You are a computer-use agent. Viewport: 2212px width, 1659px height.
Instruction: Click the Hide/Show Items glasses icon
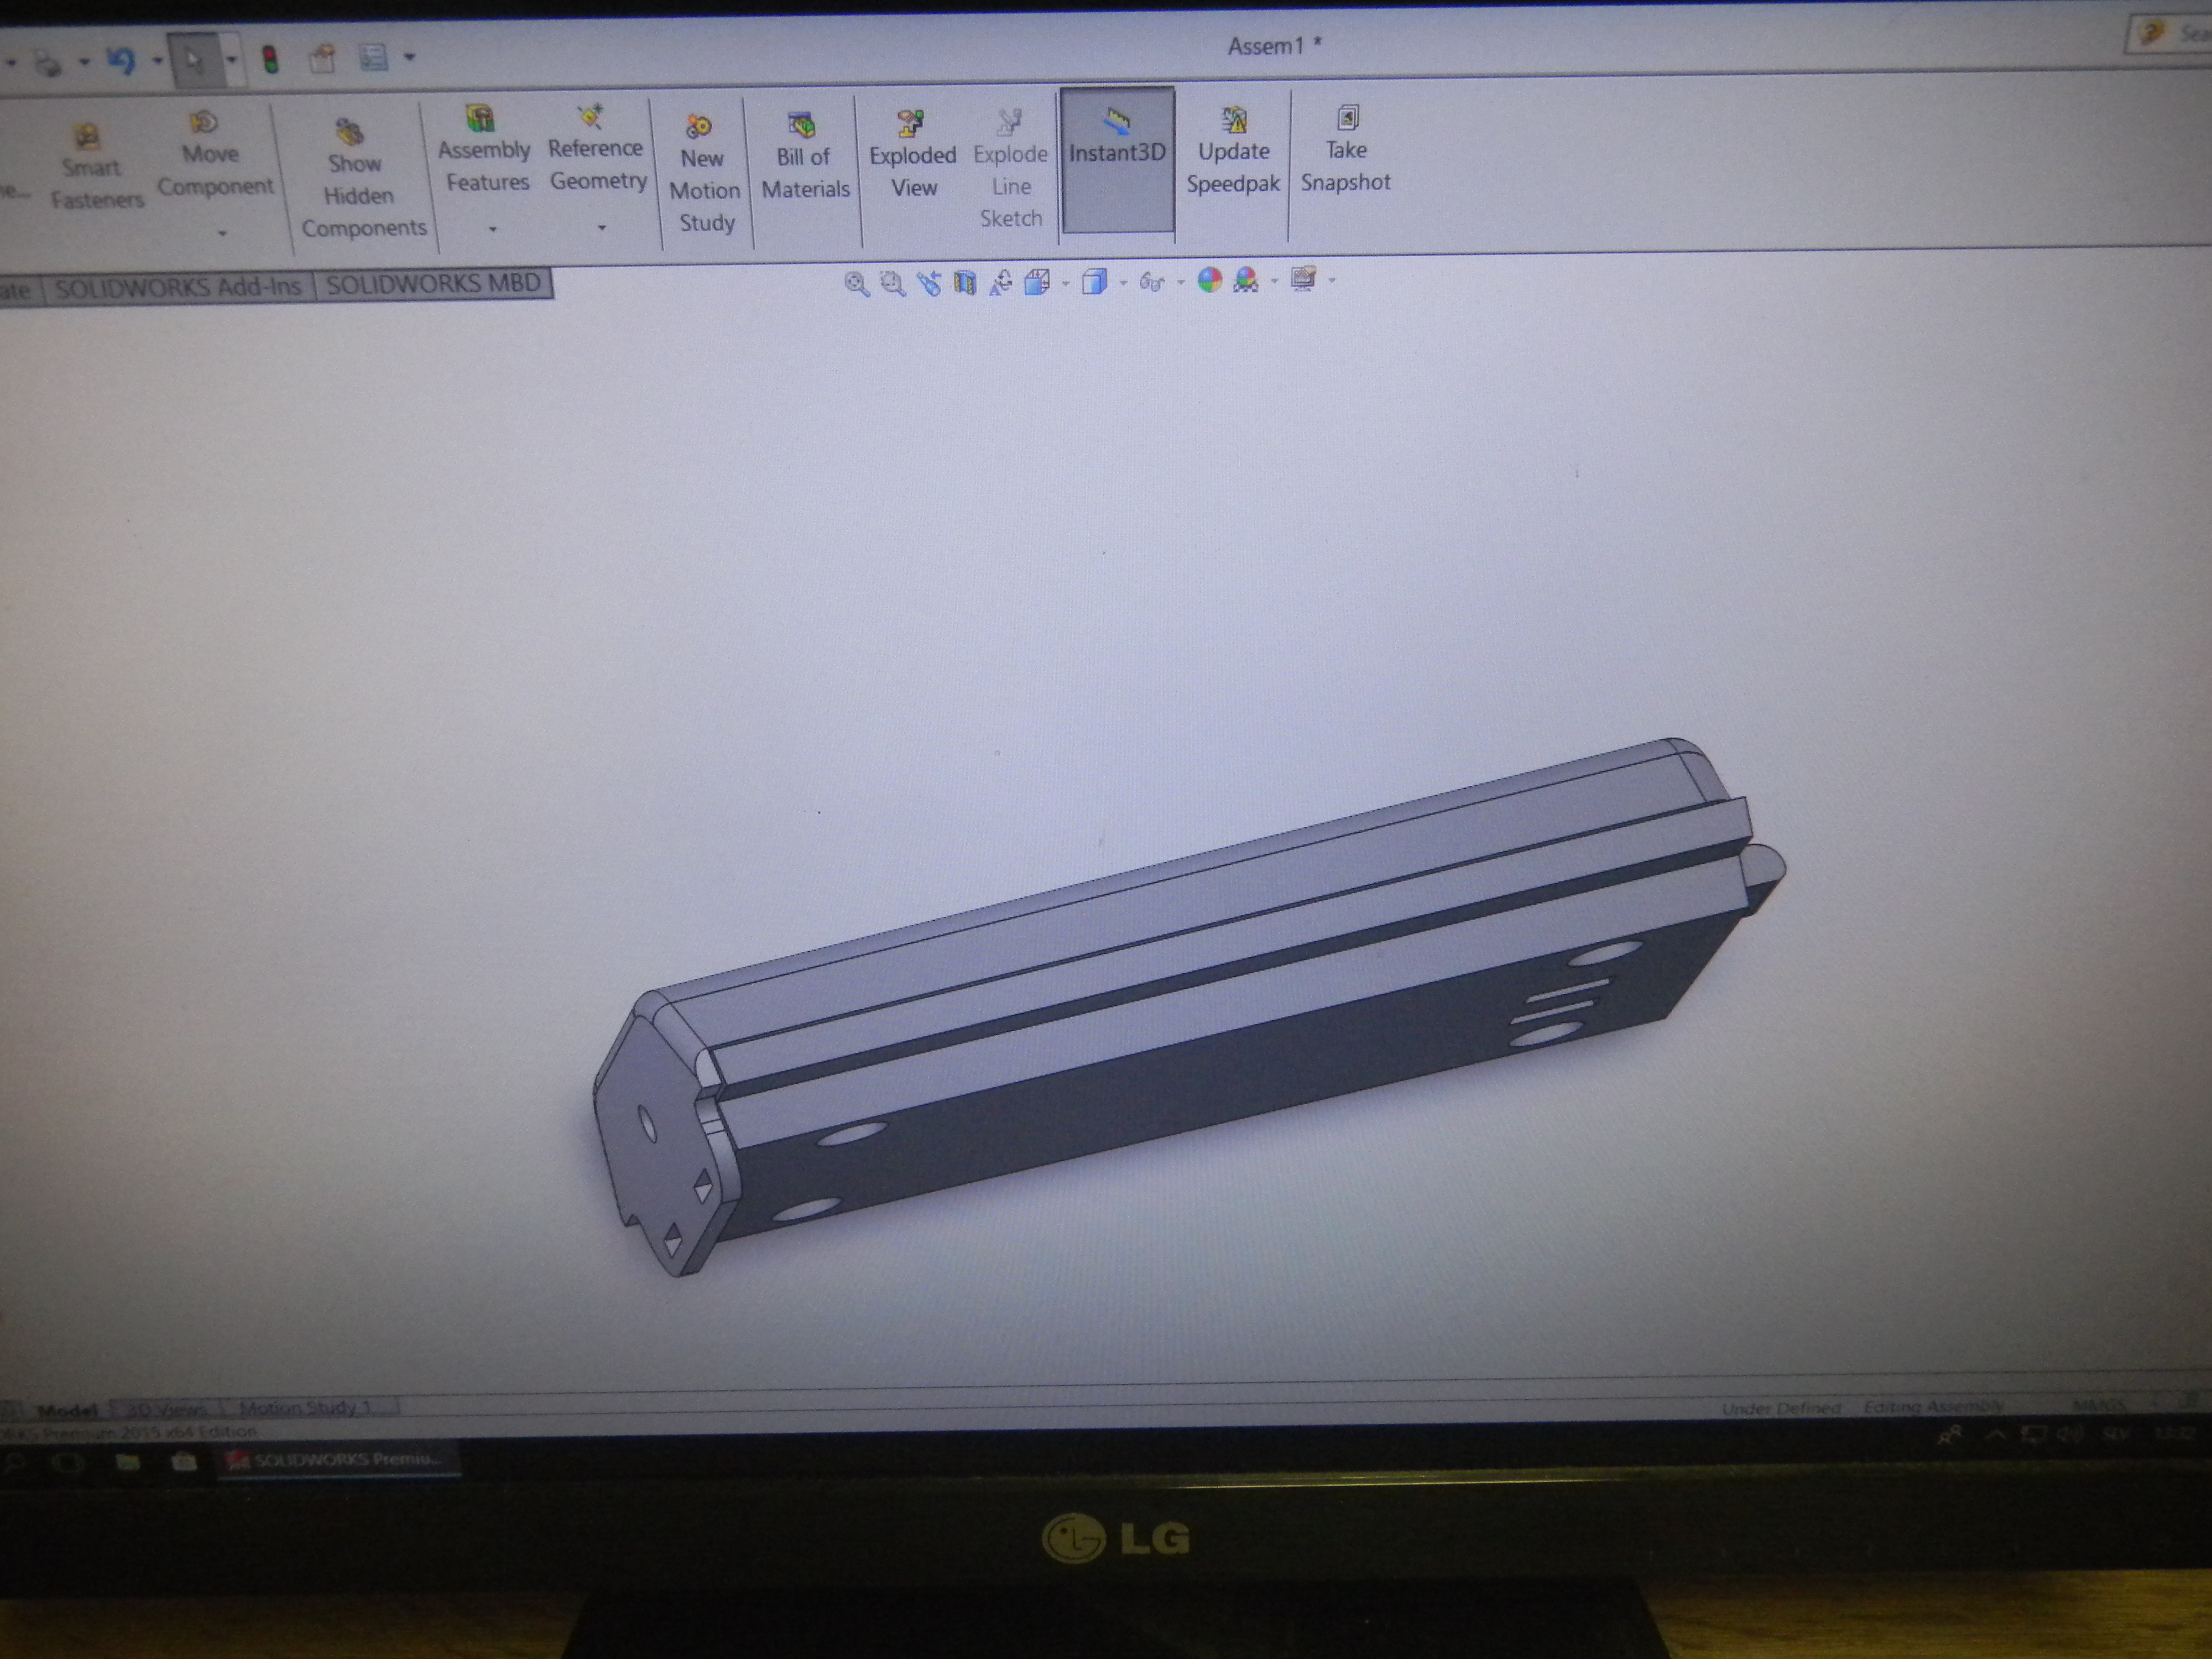1152,282
